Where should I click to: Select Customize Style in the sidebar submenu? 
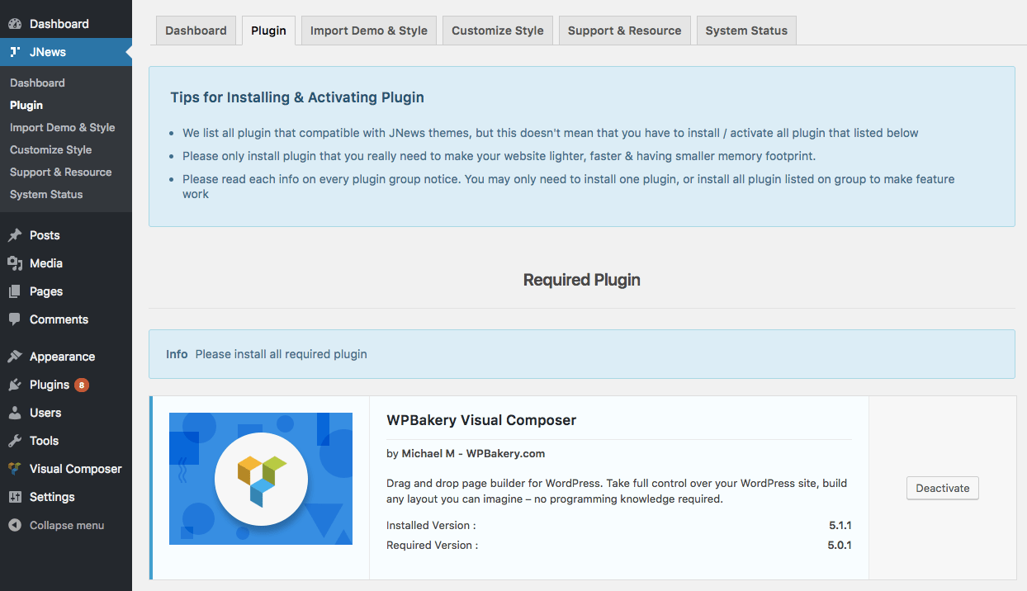pos(50,149)
